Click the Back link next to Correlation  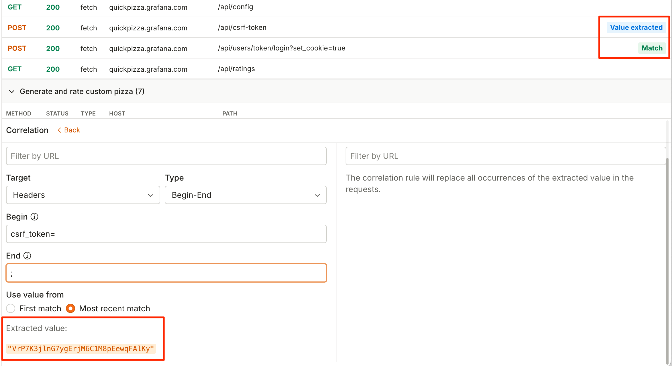[72, 130]
